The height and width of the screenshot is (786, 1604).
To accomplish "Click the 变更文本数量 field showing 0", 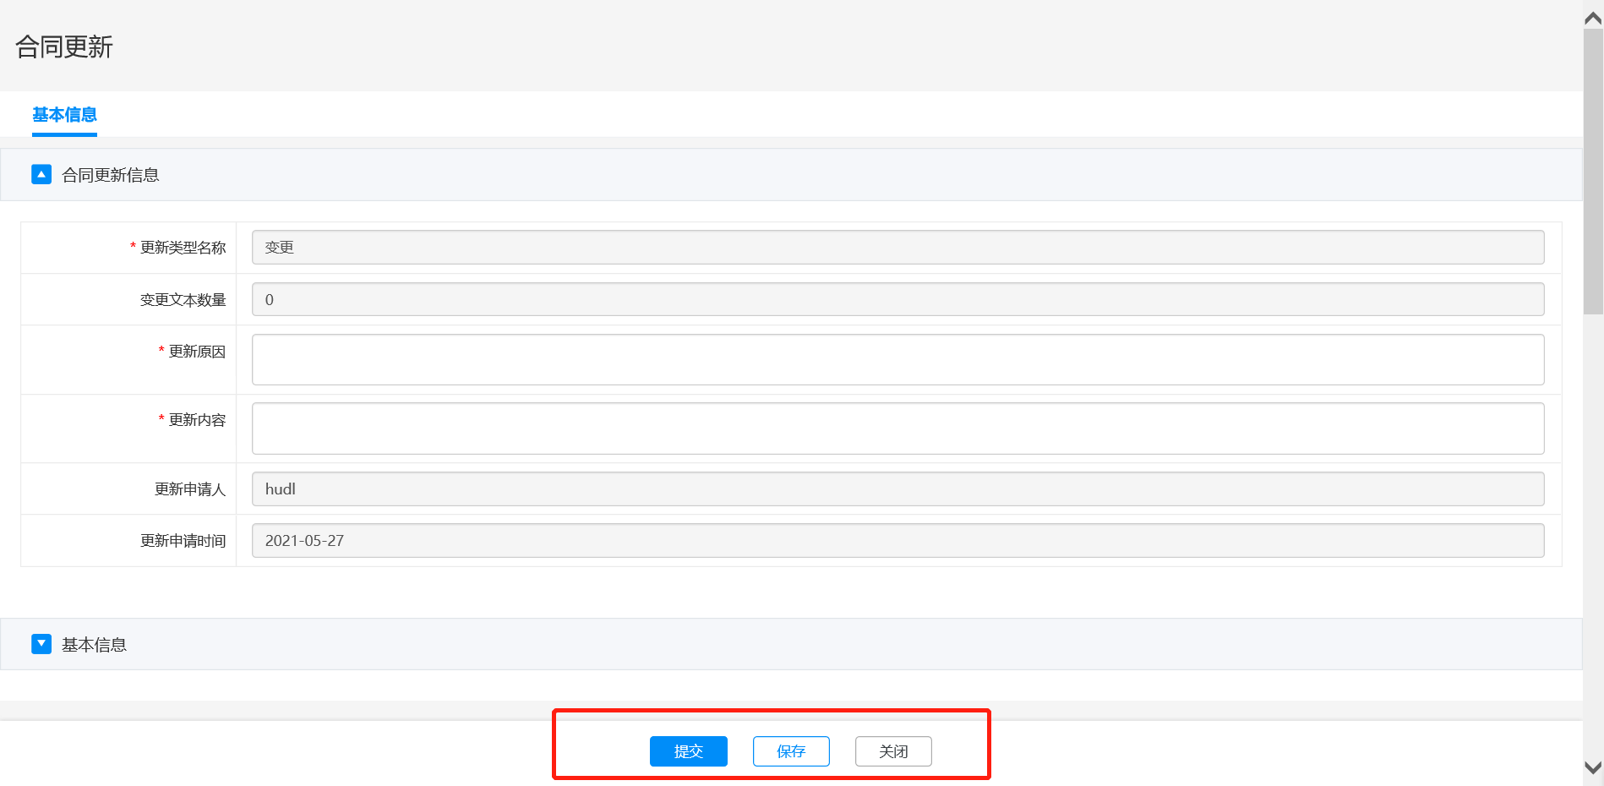I will click(x=897, y=299).
